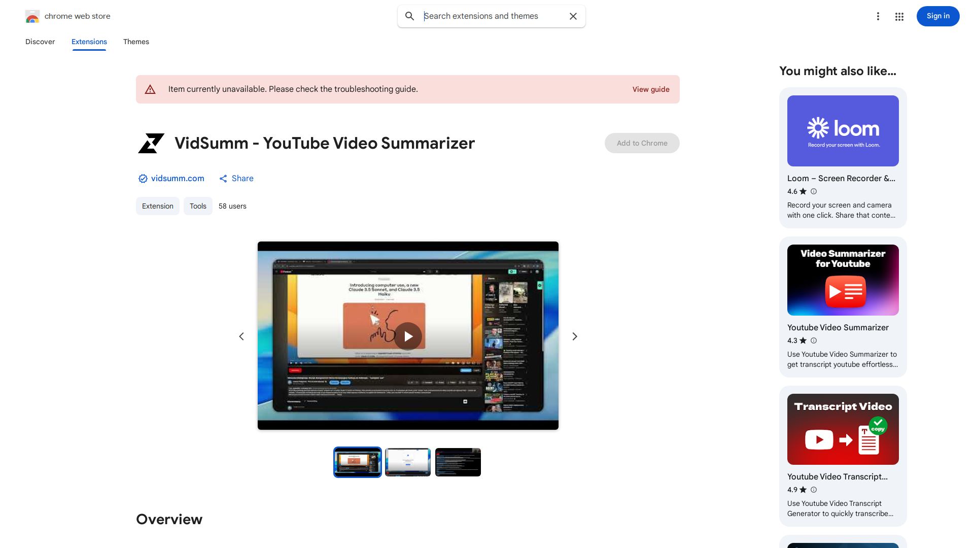Open rating details for Youtube Video Summarizer
The image size is (974, 548).
coord(813,340)
